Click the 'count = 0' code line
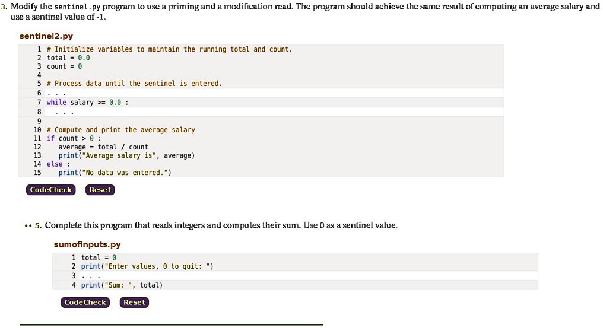 [x=64, y=66]
